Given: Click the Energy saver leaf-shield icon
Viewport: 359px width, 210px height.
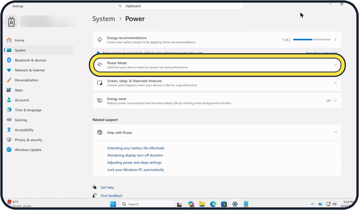Looking at the screenshot, I should click(x=100, y=100).
